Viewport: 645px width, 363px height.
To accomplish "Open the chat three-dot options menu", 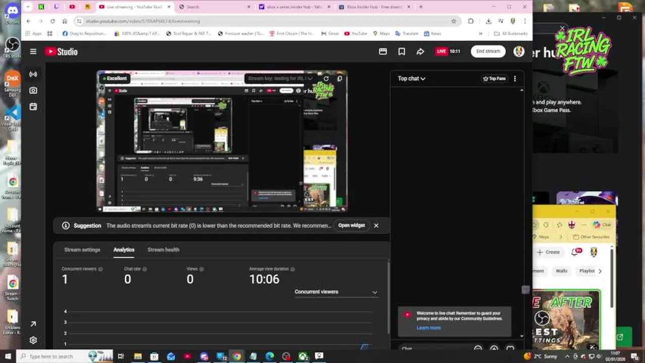I will 515,79.
